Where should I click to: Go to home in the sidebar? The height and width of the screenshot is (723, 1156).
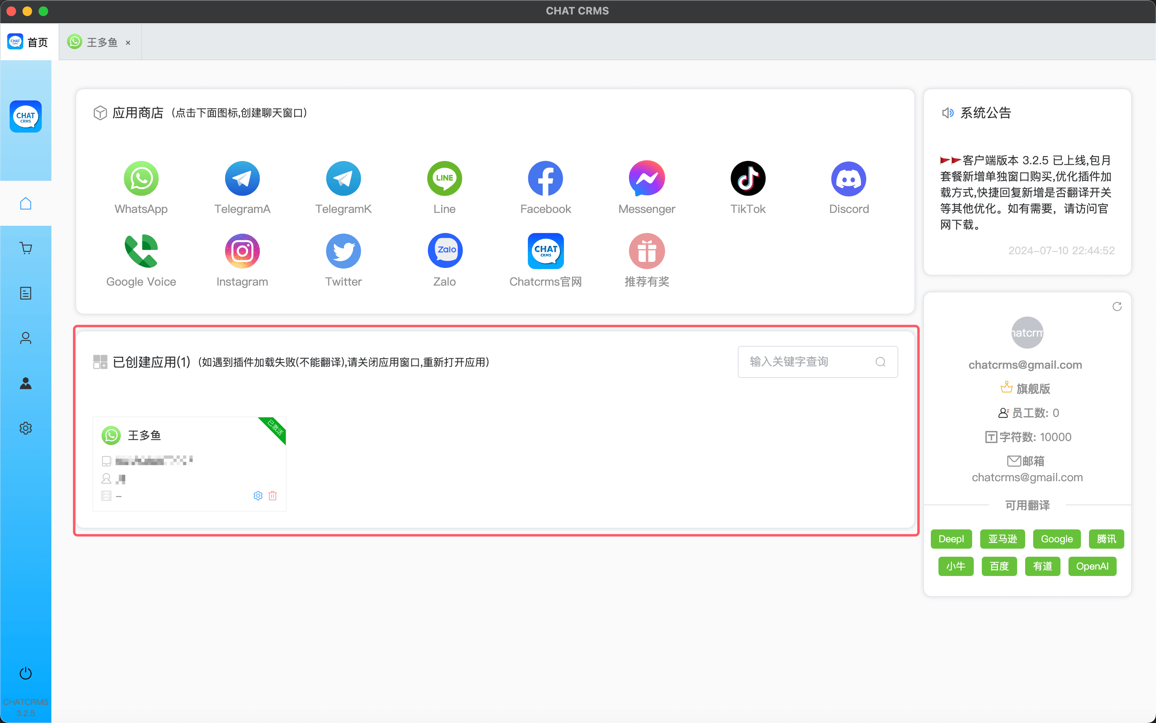(26, 203)
